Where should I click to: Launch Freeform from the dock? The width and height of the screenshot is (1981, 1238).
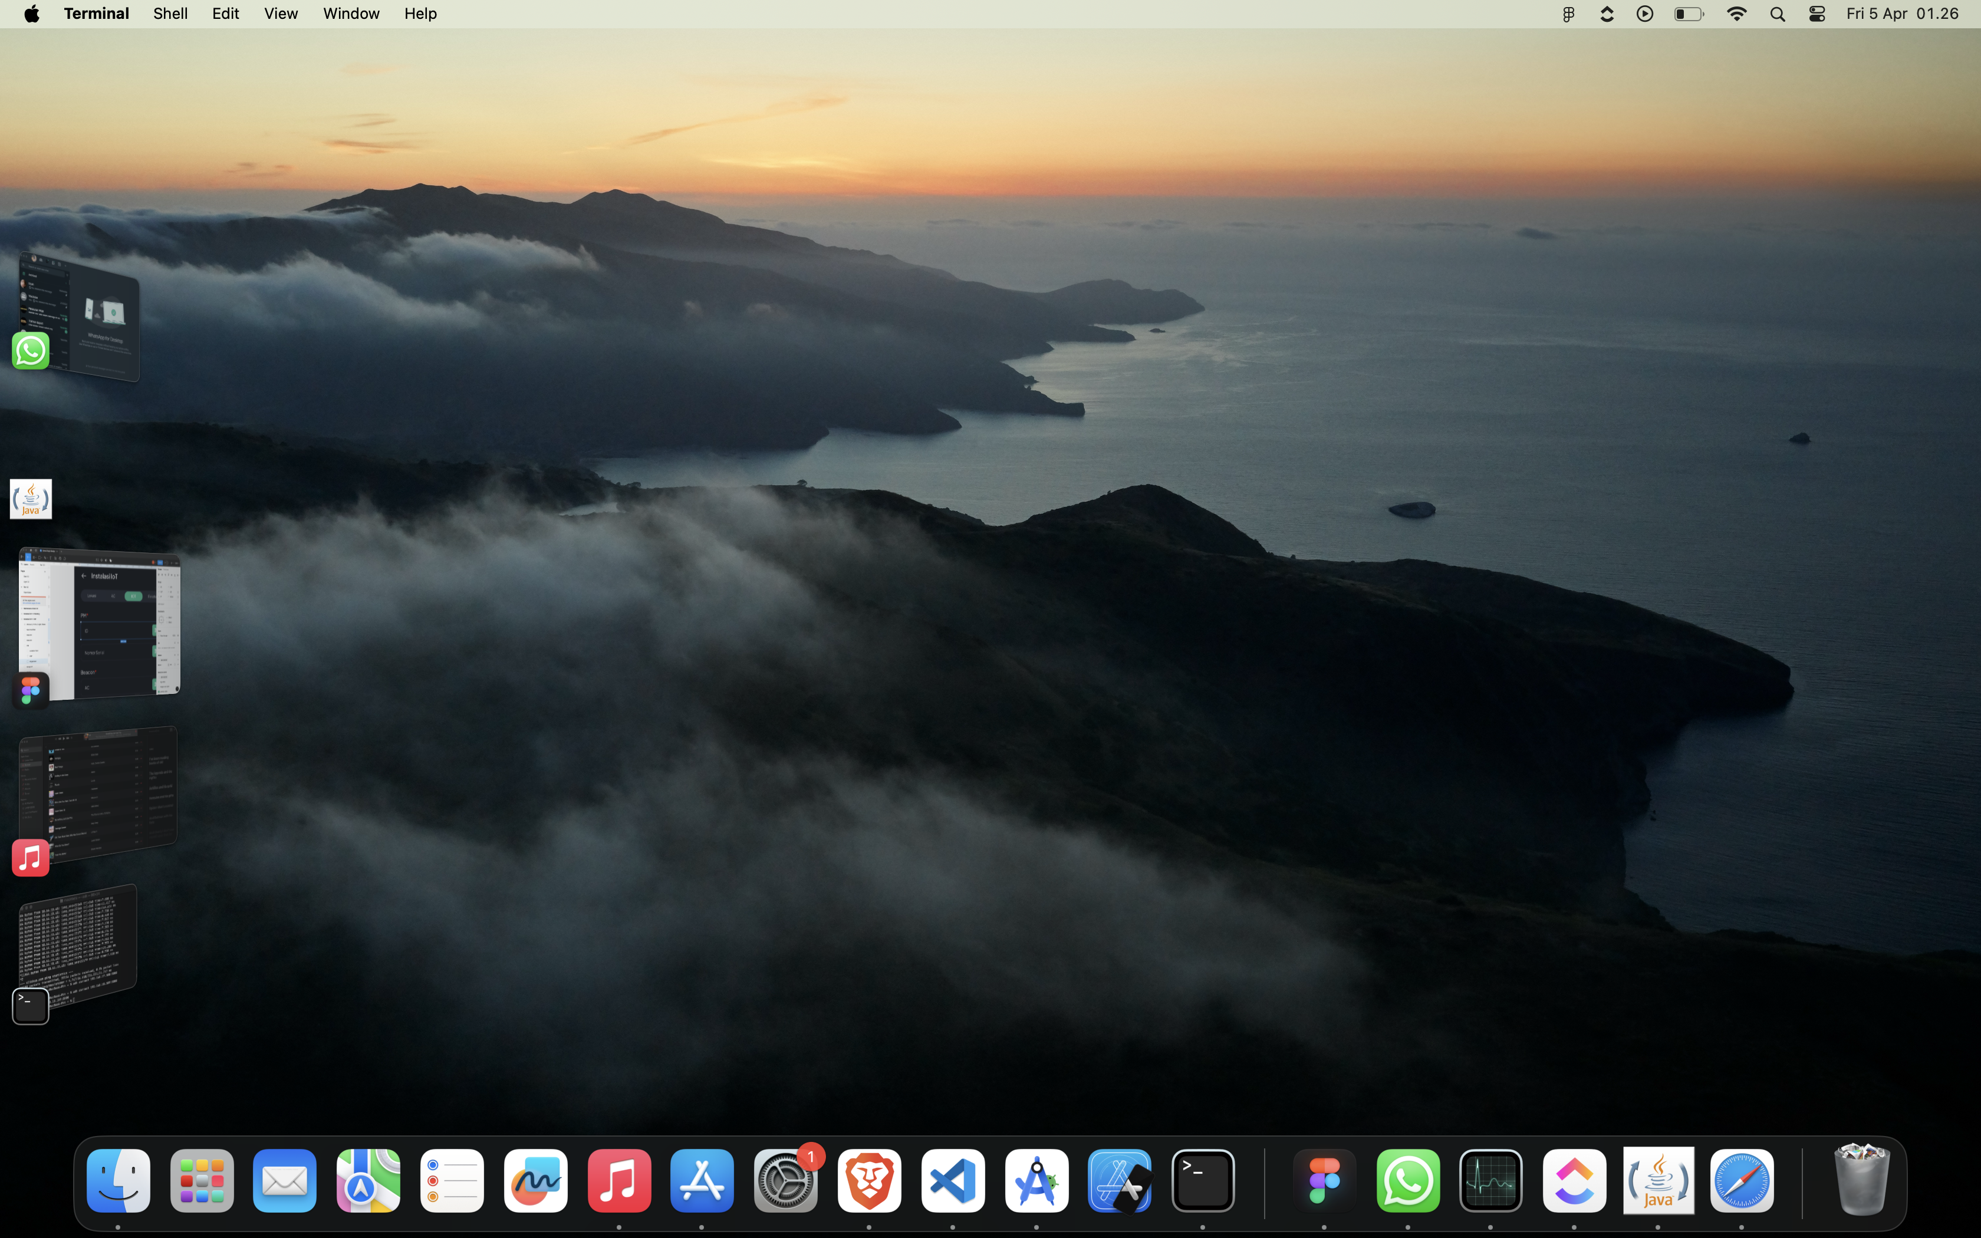(x=535, y=1181)
